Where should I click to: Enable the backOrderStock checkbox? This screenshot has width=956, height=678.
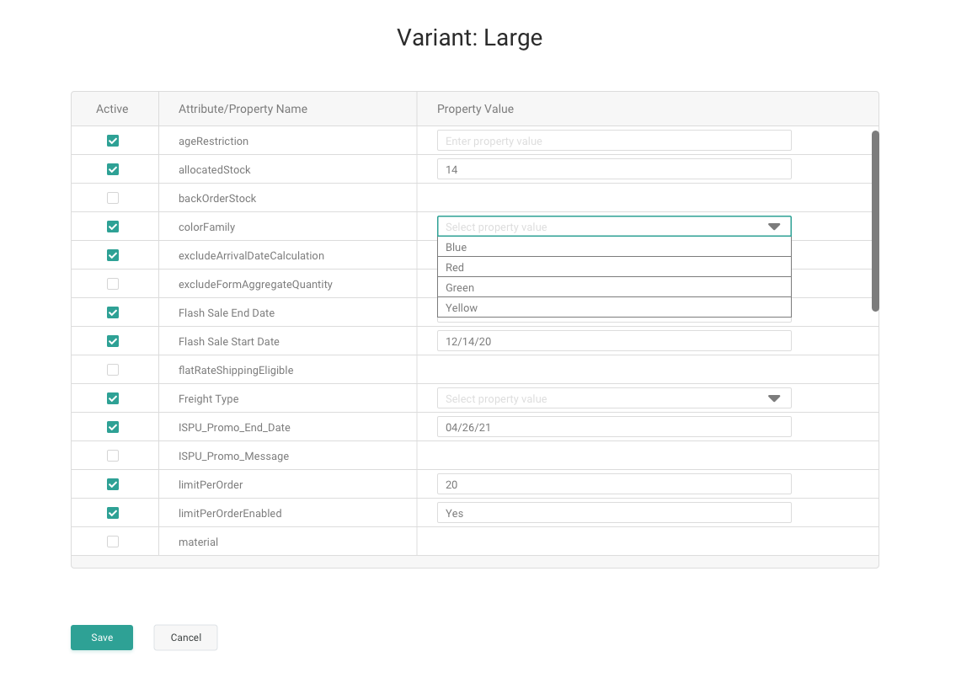tap(112, 198)
